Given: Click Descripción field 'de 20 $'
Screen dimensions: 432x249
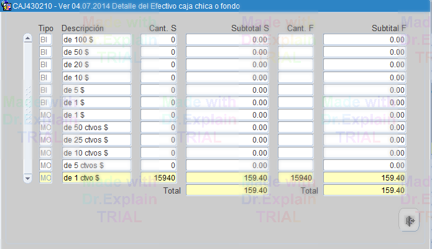Looking at the screenshot, I should [x=96, y=65].
